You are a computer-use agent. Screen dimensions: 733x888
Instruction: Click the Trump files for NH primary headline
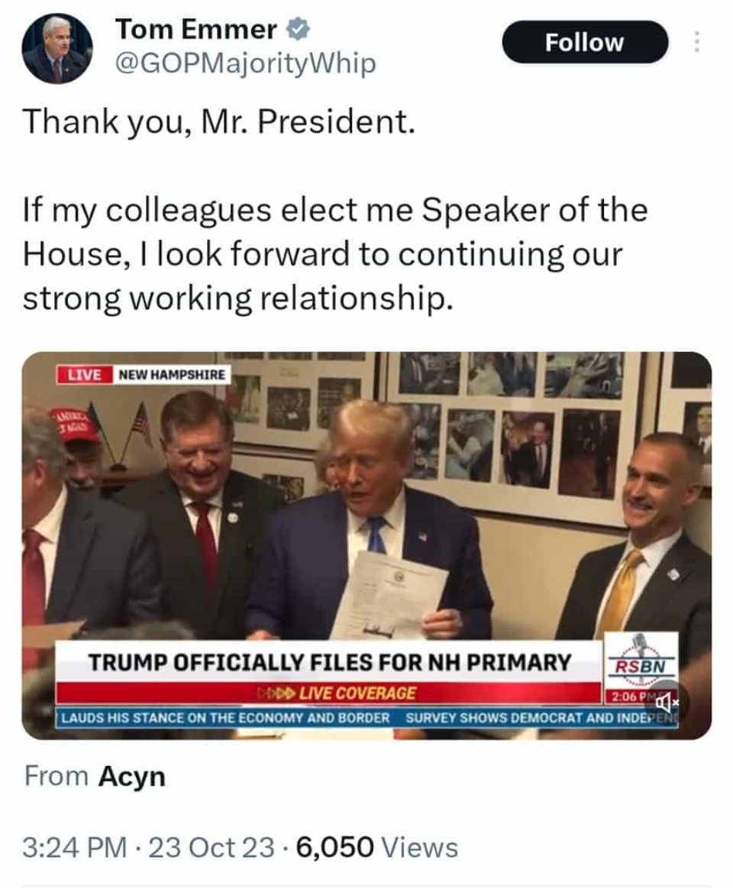pyautogui.click(x=329, y=663)
